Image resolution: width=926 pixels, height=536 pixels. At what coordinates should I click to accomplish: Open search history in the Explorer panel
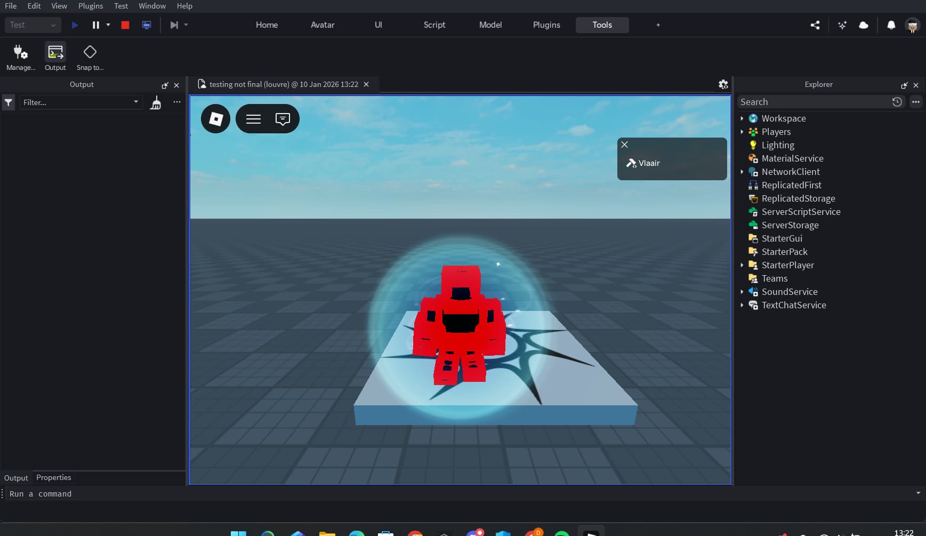[897, 101]
